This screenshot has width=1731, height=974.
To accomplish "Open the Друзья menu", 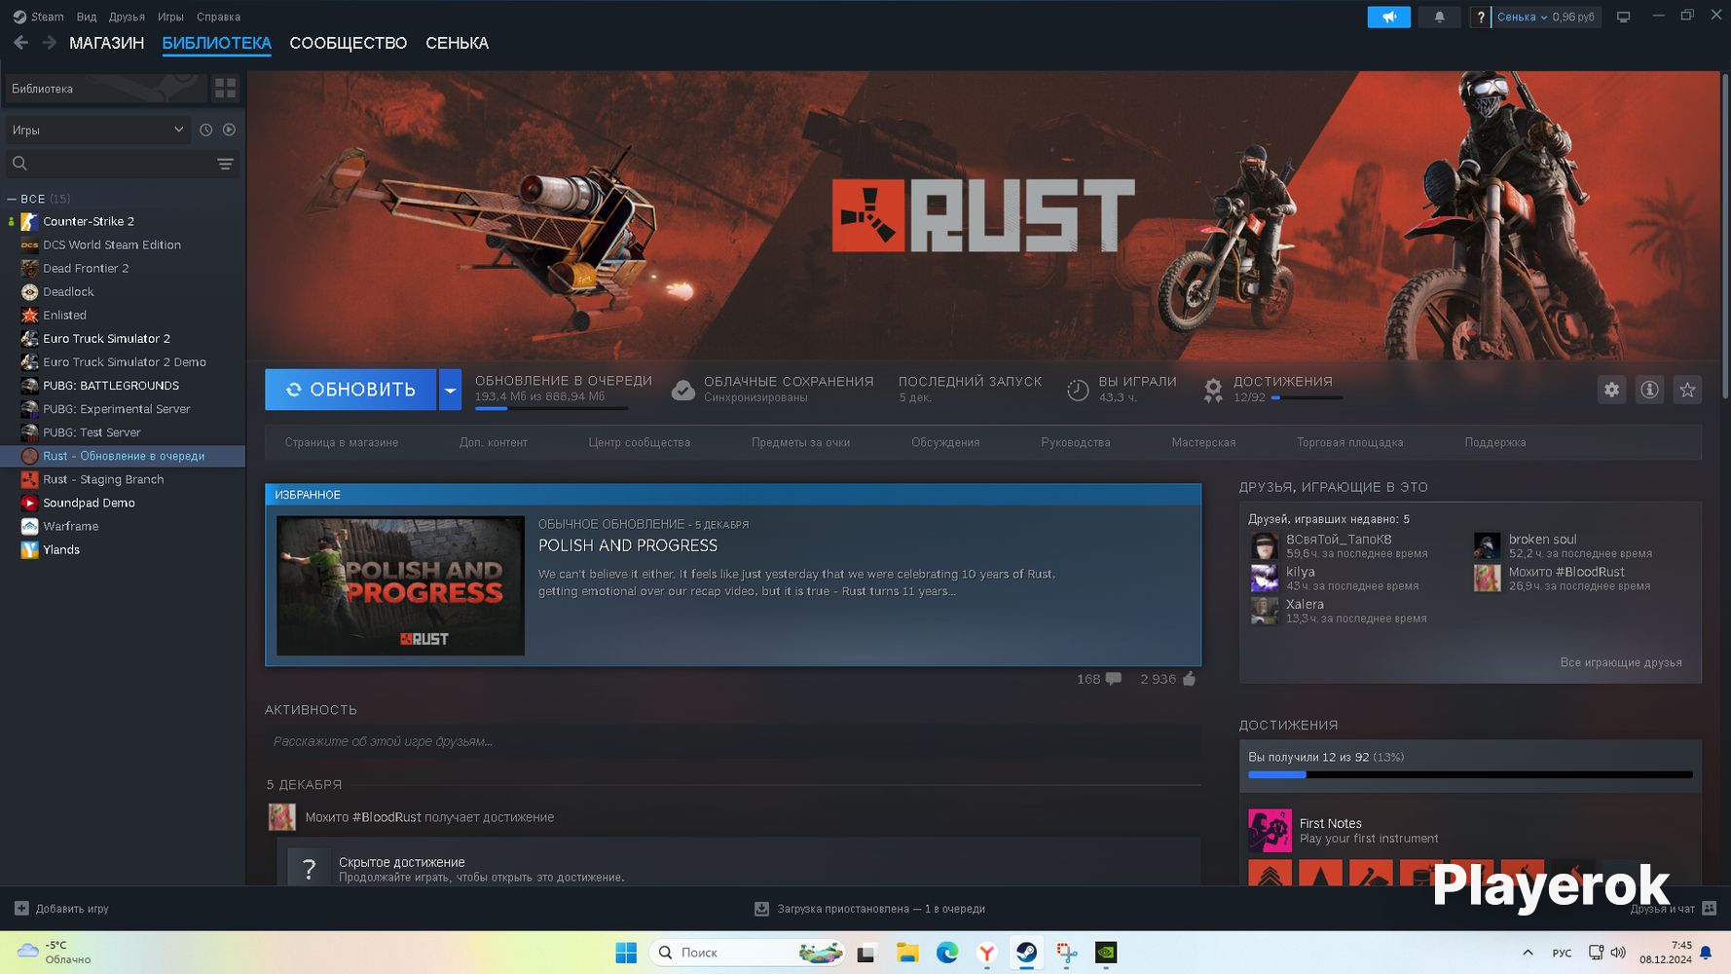I will [x=127, y=17].
